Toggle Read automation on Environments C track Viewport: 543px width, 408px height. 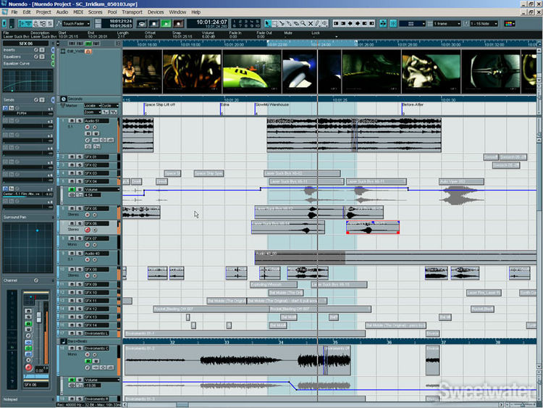pos(88,362)
